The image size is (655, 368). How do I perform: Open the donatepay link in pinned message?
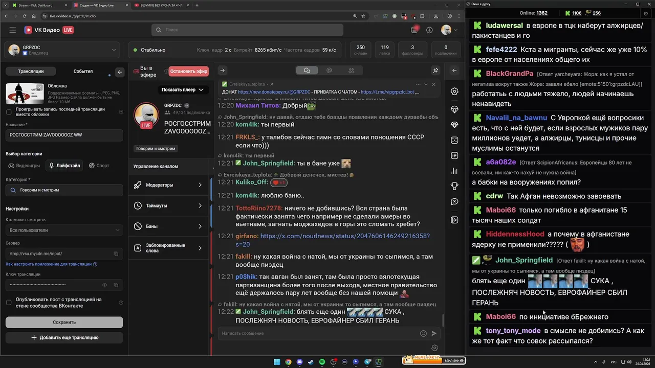coord(274,92)
